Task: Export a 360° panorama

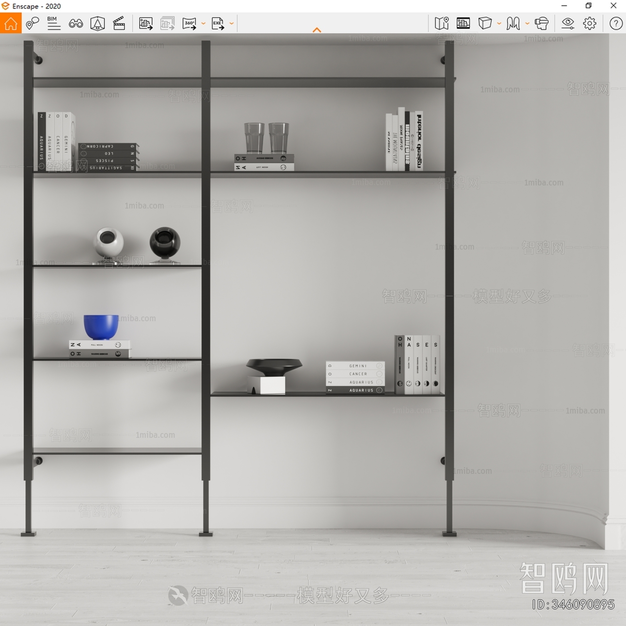Action: [190, 23]
